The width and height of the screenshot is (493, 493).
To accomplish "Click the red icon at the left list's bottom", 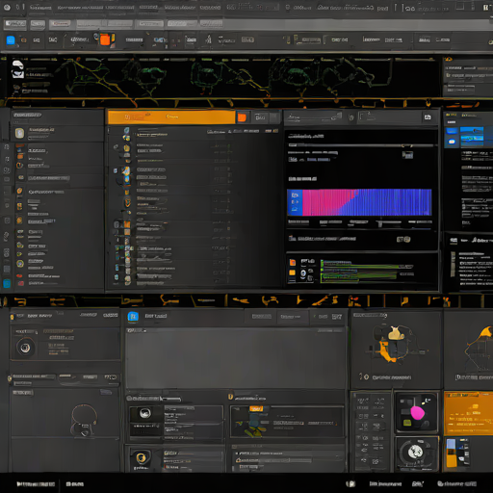I will [20, 283].
